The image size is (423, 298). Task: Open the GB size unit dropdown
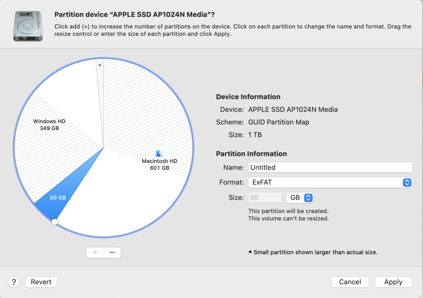click(300, 198)
